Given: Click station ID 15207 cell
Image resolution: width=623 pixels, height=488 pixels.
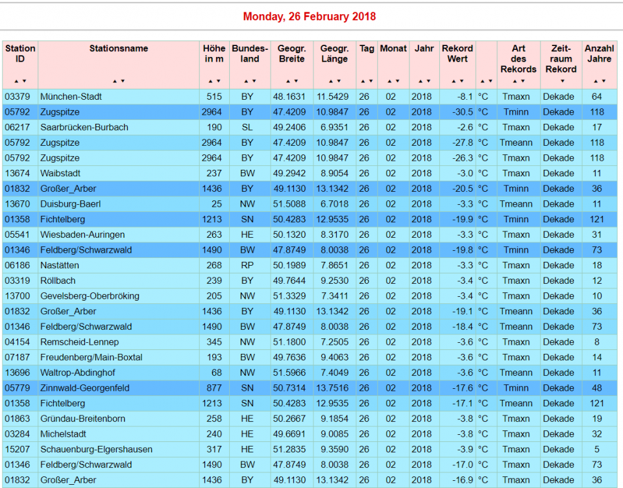Looking at the screenshot, I should point(17,449).
